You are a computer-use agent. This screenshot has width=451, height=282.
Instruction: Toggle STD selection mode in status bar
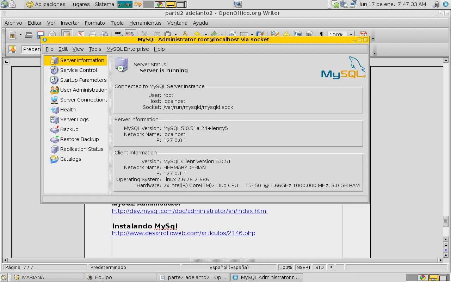click(x=320, y=267)
